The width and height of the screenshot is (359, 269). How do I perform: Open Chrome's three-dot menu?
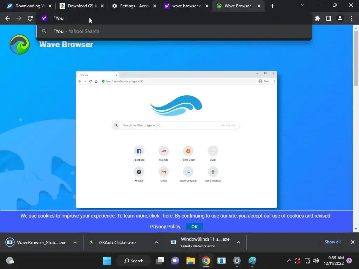tap(351, 18)
